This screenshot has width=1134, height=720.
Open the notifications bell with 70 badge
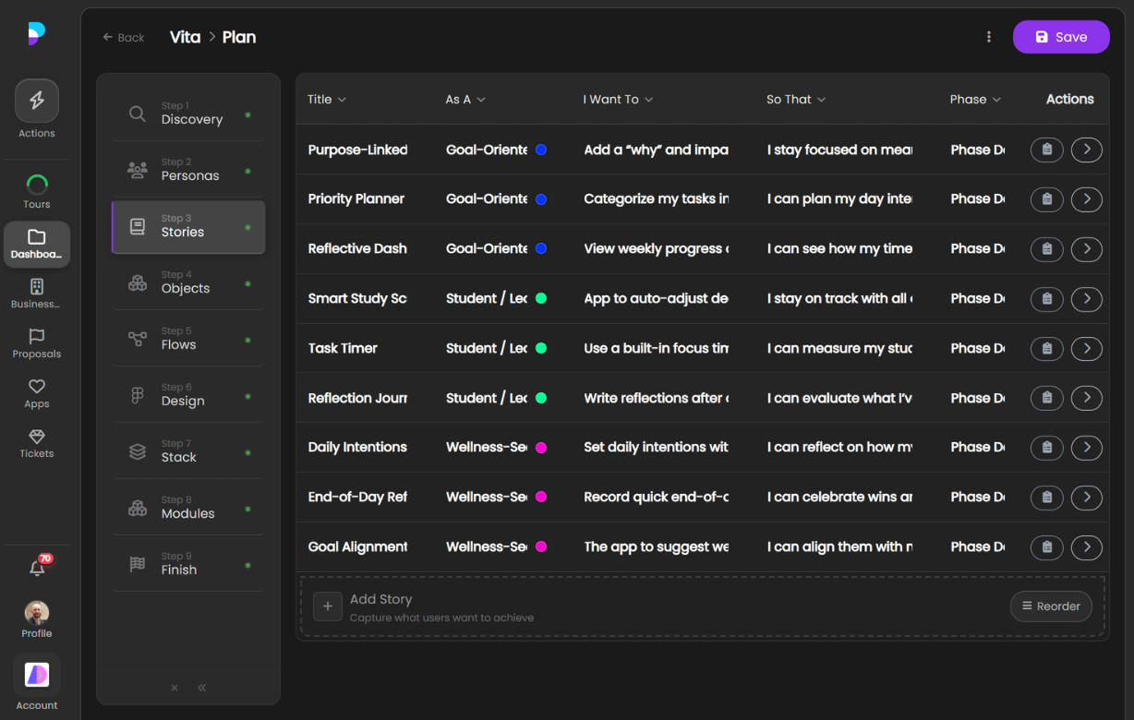pyautogui.click(x=37, y=569)
